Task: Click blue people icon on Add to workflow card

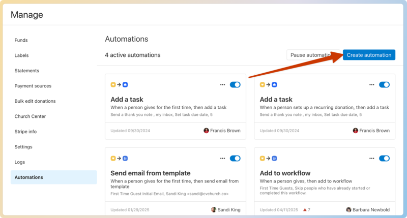Action: pyautogui.click(x=274, y=159)
